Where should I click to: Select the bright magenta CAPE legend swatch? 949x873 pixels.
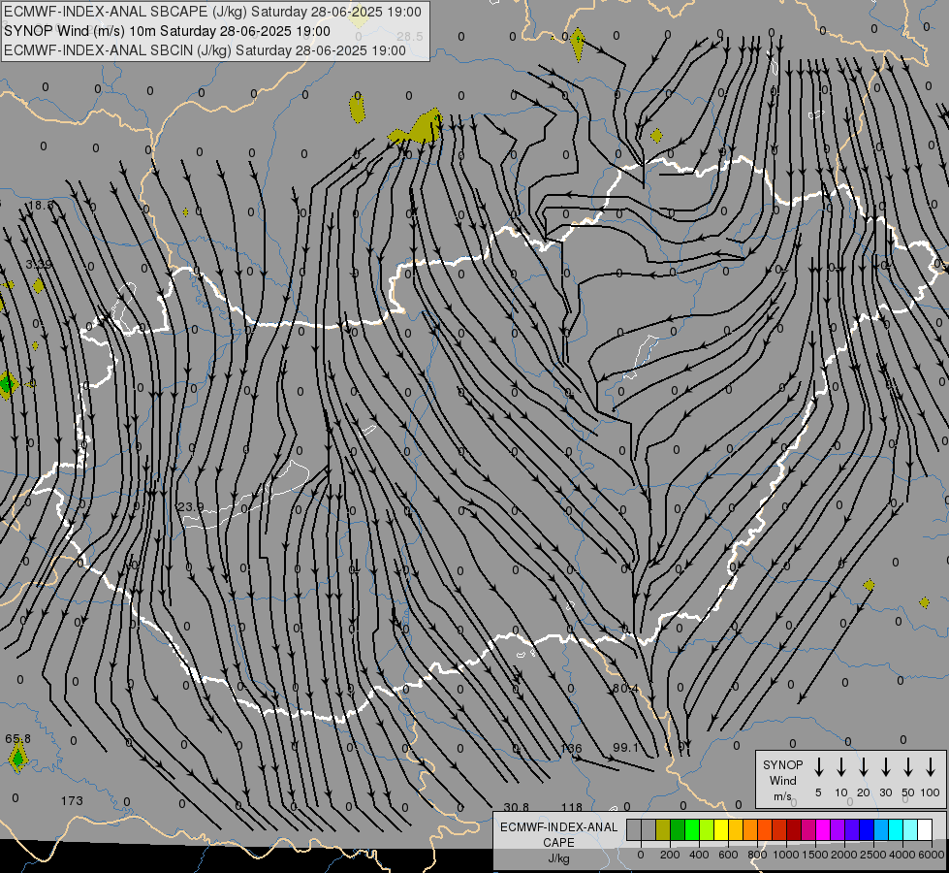(x=823, y=830)
